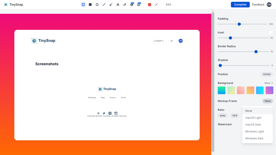Select the numbered step counter tool

tap(132, 5)
